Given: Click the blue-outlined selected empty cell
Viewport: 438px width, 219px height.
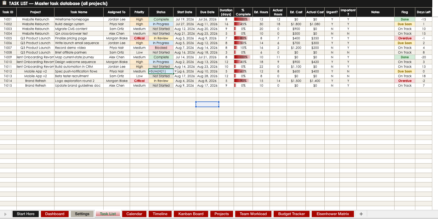Looking at the screenshot, I should 207,104.
